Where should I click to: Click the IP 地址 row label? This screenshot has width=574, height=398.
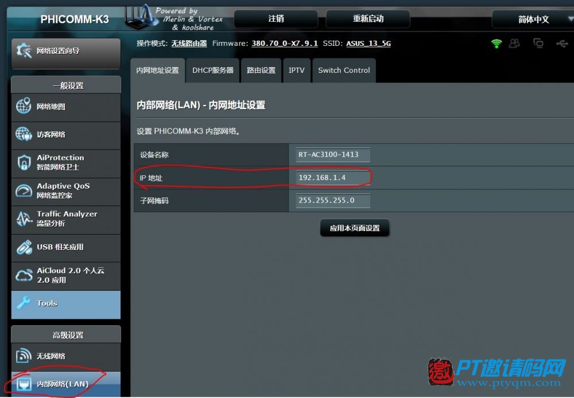click(151, 178)
